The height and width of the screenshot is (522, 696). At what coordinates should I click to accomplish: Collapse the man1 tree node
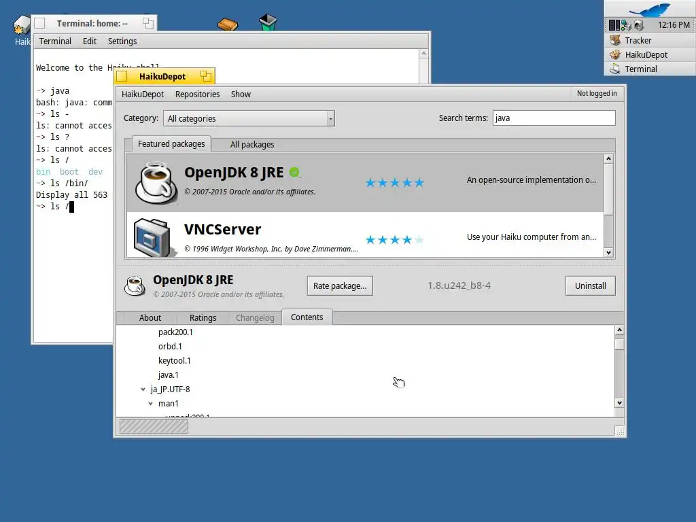coord(150,404)
